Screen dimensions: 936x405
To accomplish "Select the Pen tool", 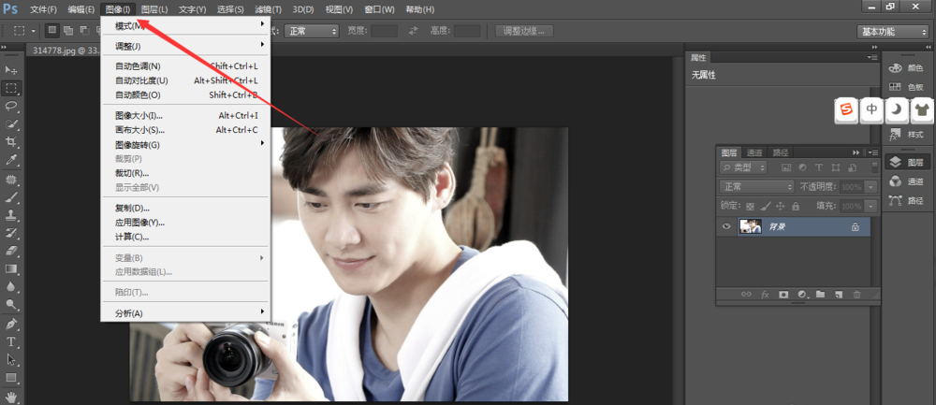I will [x=12, y=324].
